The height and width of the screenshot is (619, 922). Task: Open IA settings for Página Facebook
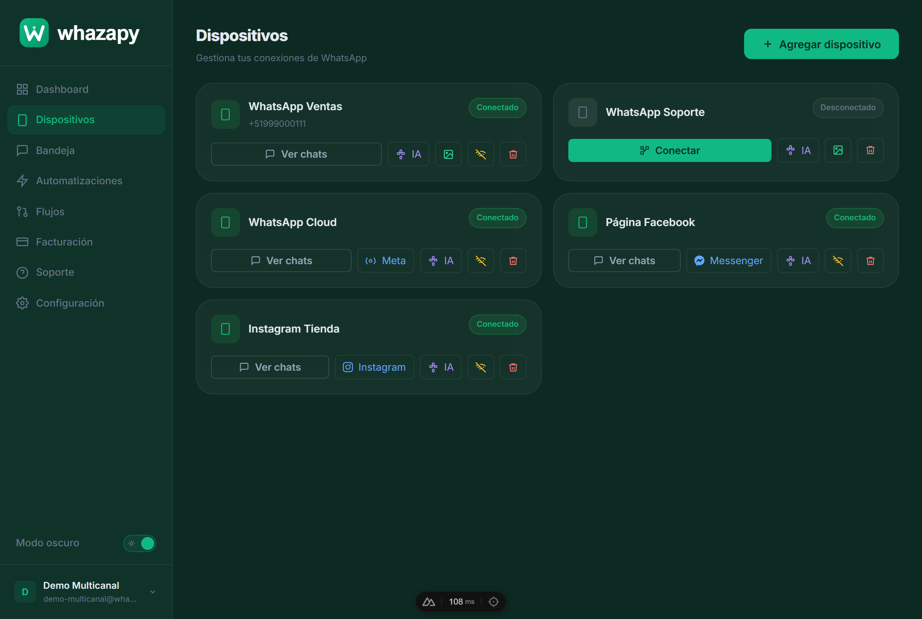pos(797,261)
